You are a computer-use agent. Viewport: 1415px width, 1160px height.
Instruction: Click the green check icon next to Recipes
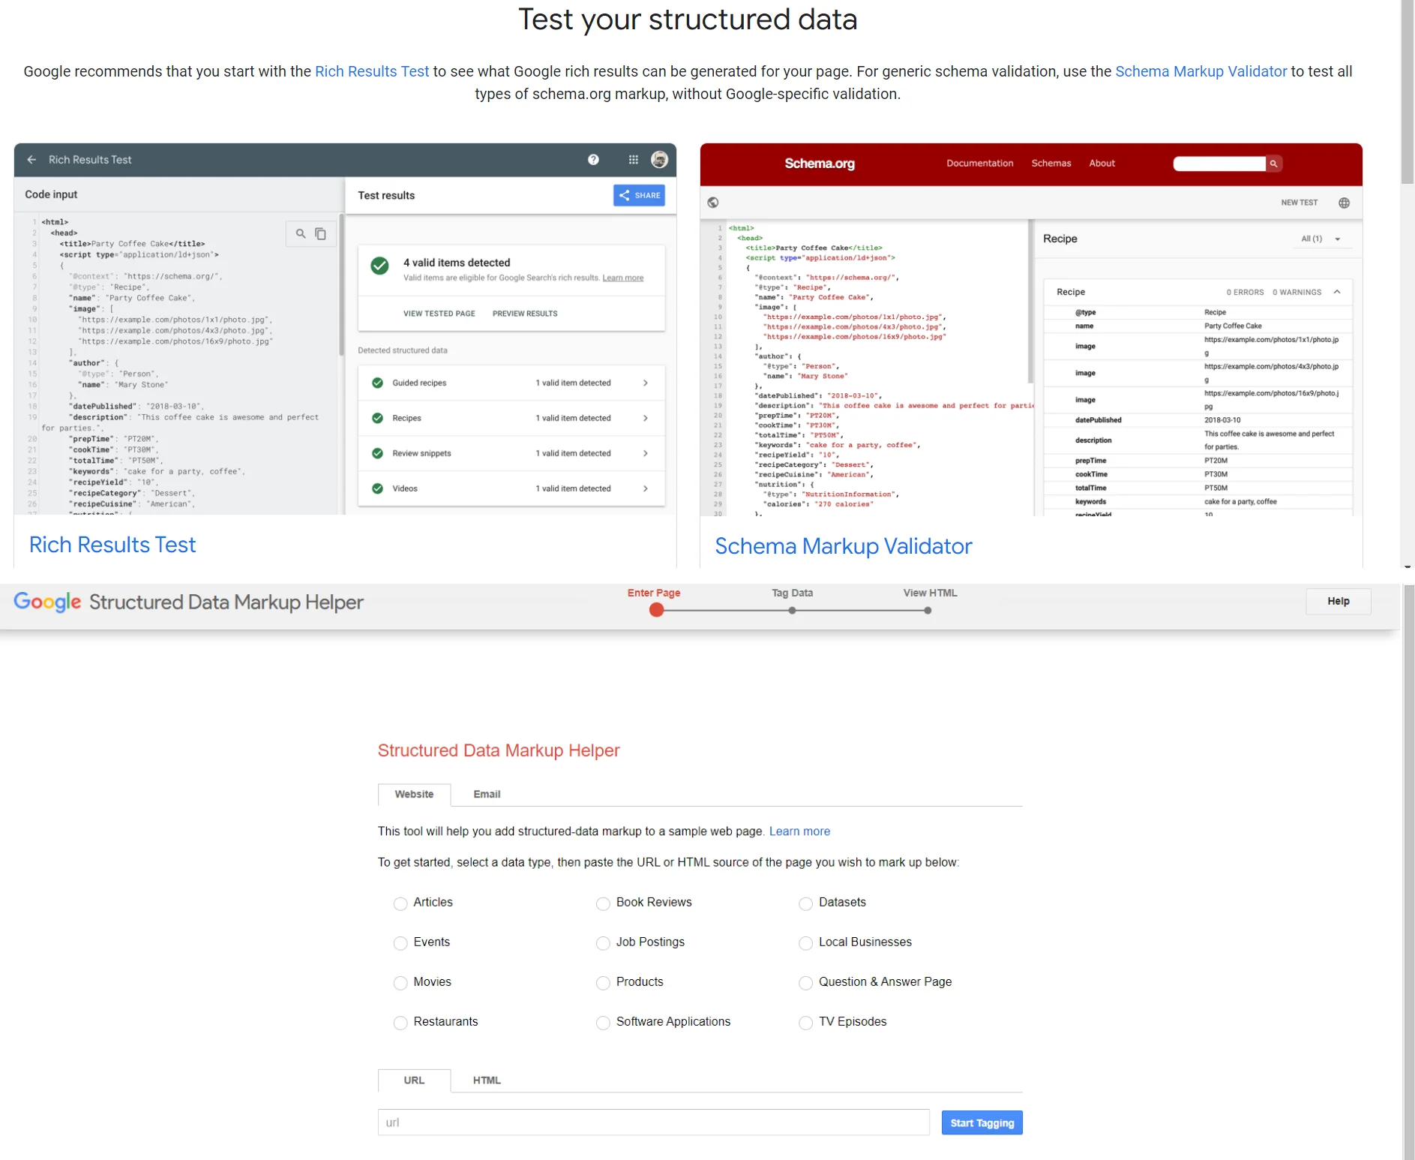(378, 418)
